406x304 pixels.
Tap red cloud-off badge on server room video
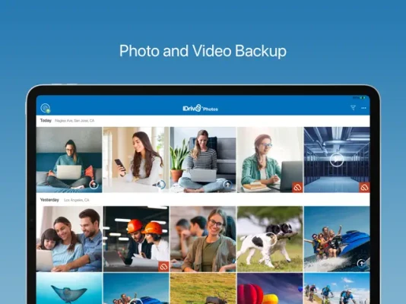point(364,187)
